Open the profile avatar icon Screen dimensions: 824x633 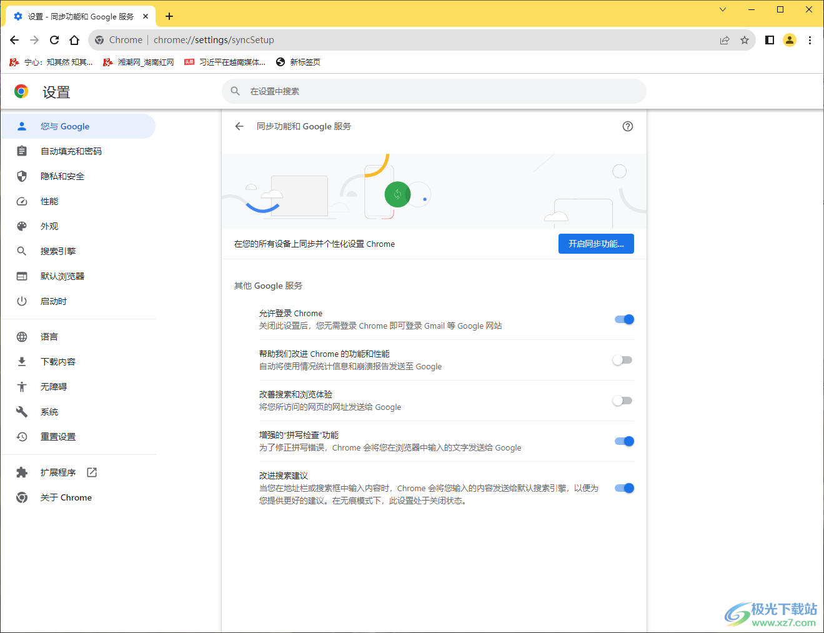click(x=790, y=40)
